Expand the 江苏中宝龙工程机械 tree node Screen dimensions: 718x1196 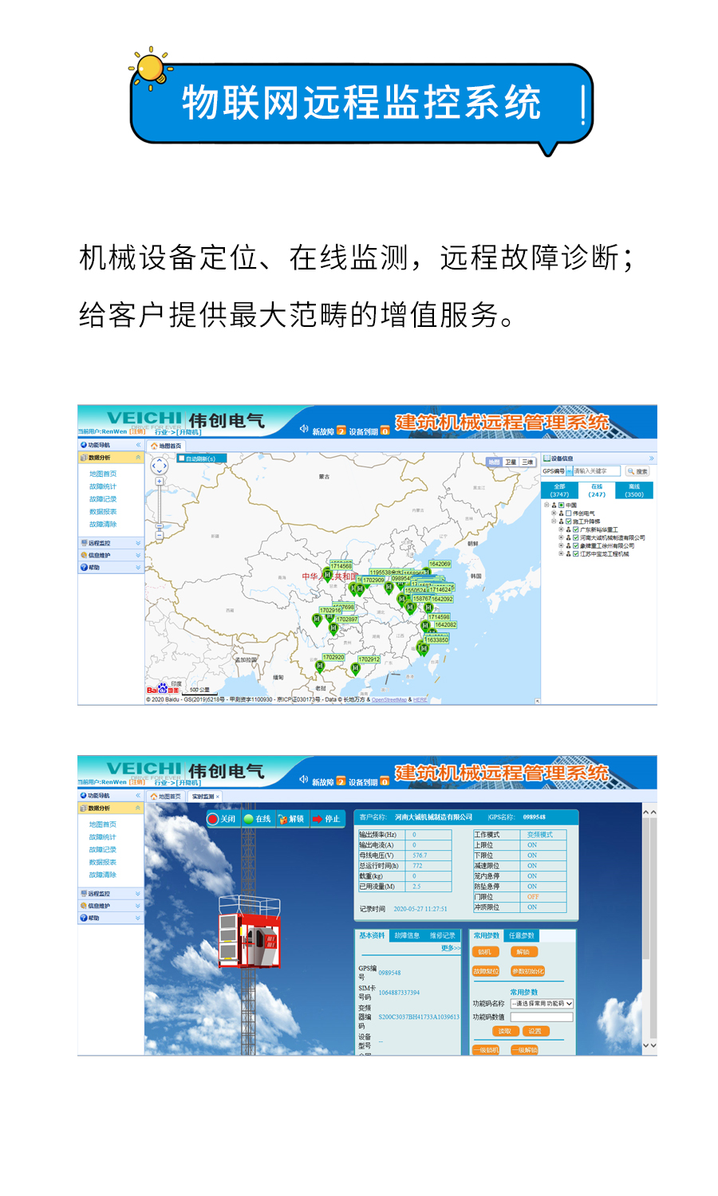(x=561, y=554)
